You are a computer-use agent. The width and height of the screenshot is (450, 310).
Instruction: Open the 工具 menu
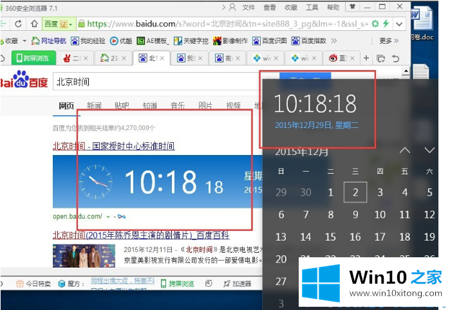(312, 7)
